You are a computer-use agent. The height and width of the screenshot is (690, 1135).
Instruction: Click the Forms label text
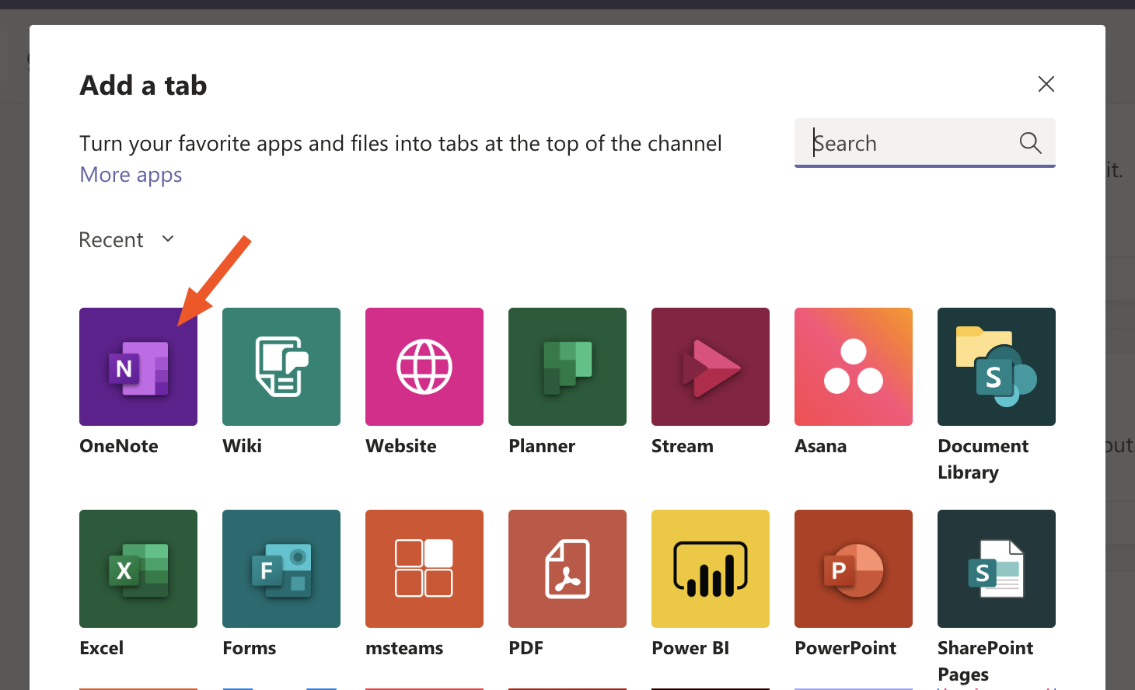pos(249,648)
